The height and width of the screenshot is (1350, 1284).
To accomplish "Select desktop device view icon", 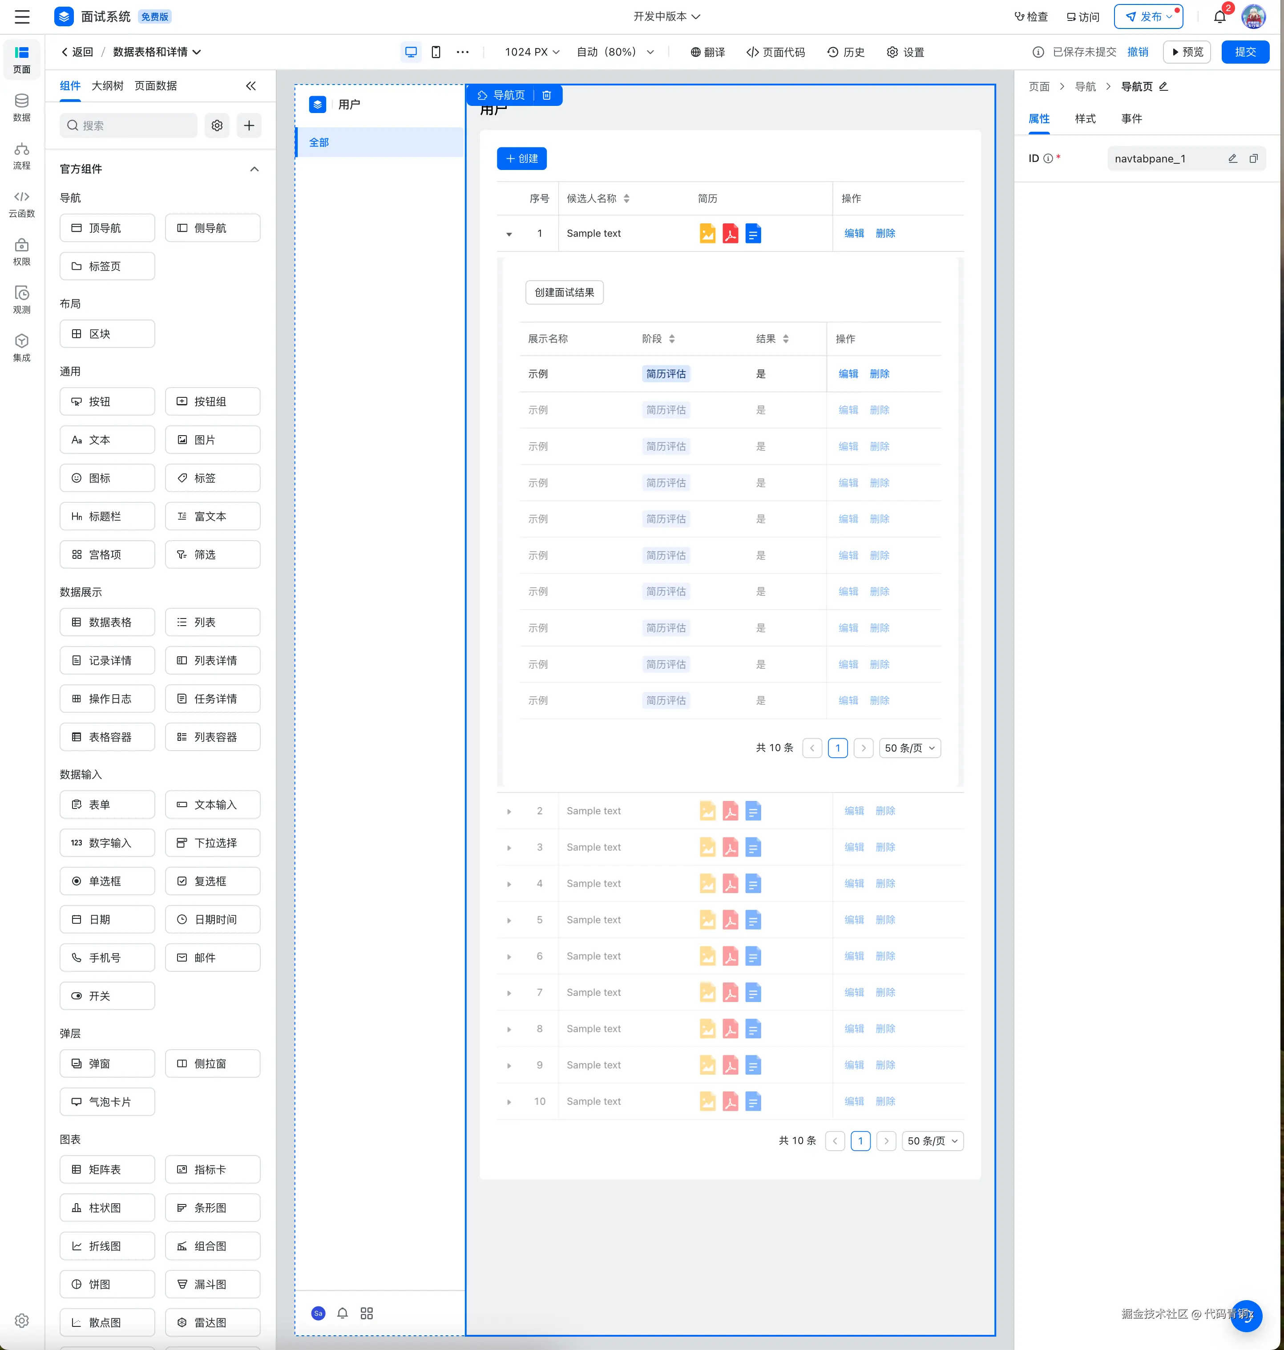I will click(411, 52).
